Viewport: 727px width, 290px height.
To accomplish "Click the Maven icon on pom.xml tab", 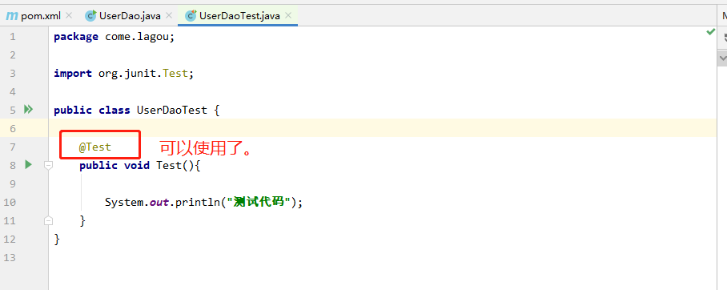I will pyautogui.click(x=11, y=16).
